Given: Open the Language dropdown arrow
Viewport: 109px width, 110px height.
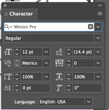Looking at the screenshot, I should [x=89, y=102].
